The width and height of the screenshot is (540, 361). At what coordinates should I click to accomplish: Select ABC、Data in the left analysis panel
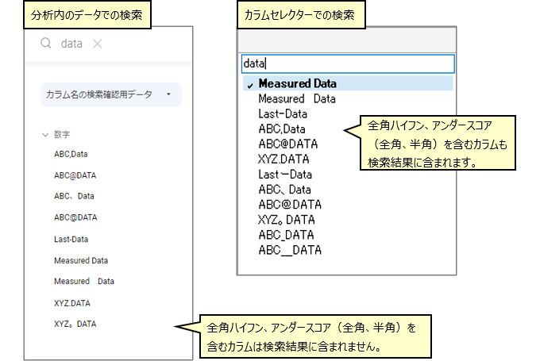point(75,196)
